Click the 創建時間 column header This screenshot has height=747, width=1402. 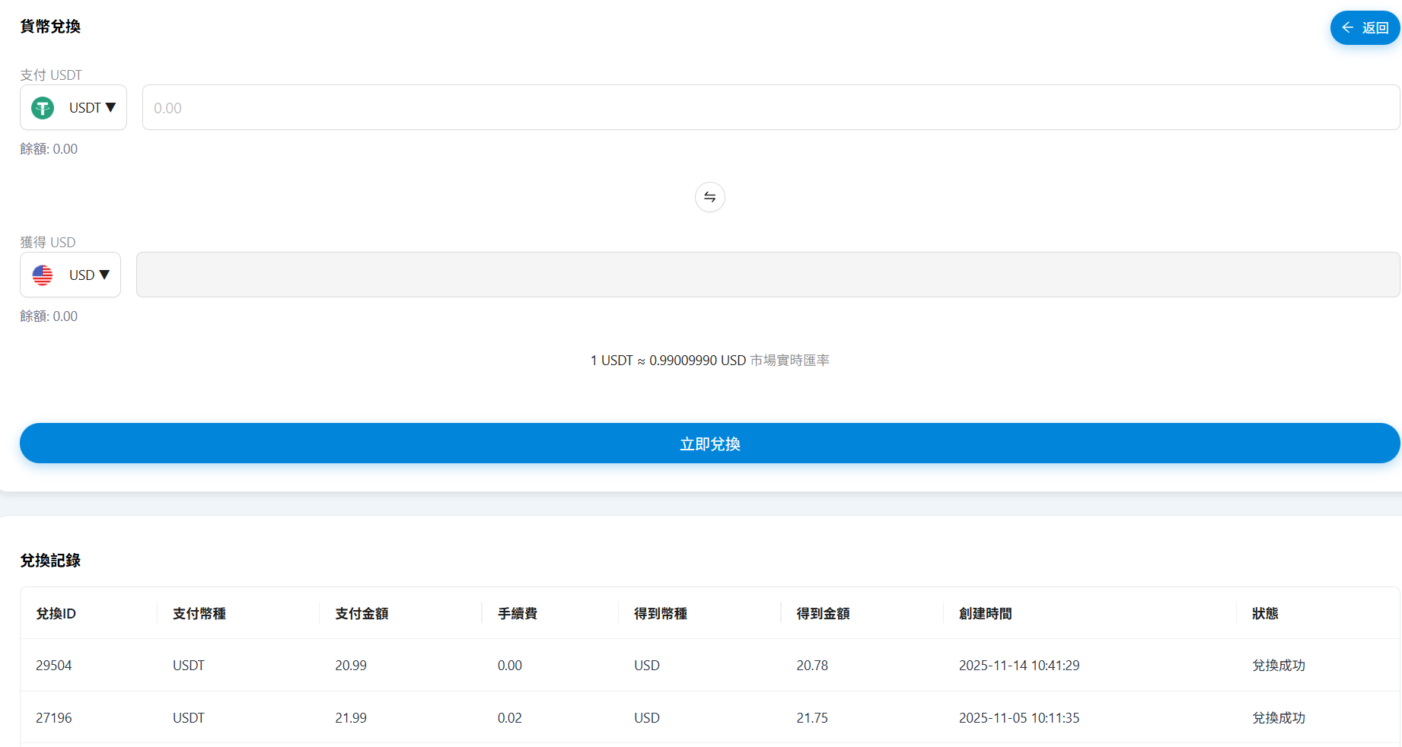985,614
